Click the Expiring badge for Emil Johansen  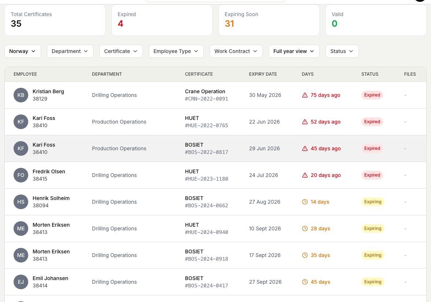click(373, 282)
